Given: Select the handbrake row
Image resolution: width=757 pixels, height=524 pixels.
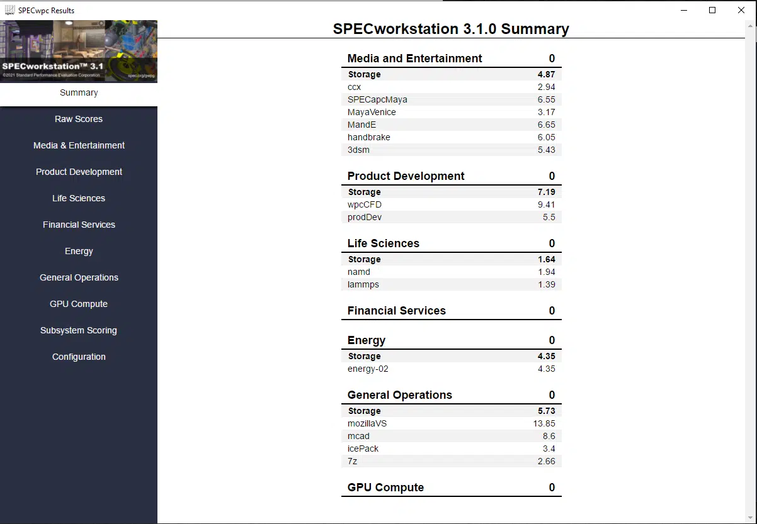Looking at the screenshot, I should pyautogui.click(x=452, y=137).
